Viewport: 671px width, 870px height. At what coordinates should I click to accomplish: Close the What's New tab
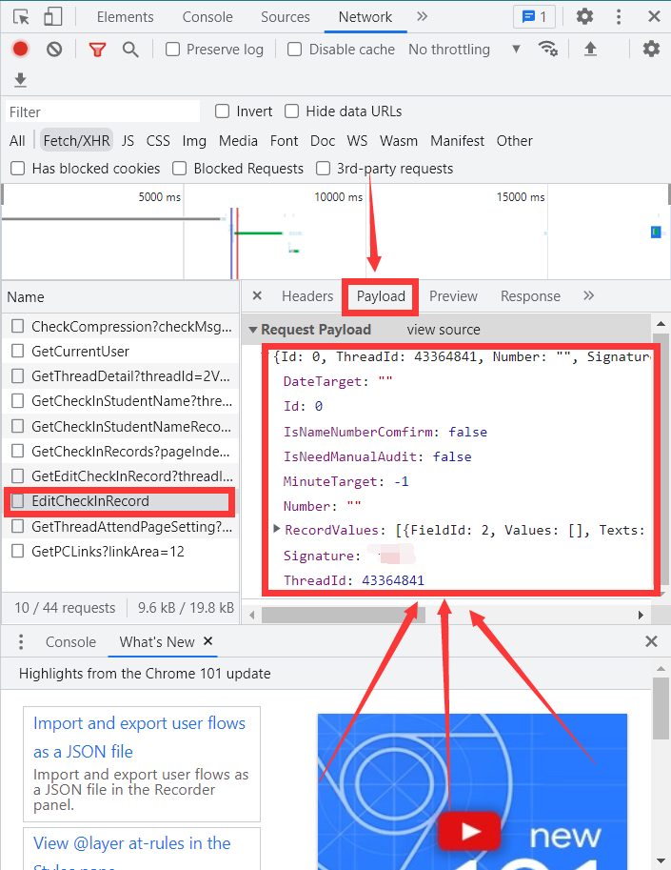[x=207, y=641]
